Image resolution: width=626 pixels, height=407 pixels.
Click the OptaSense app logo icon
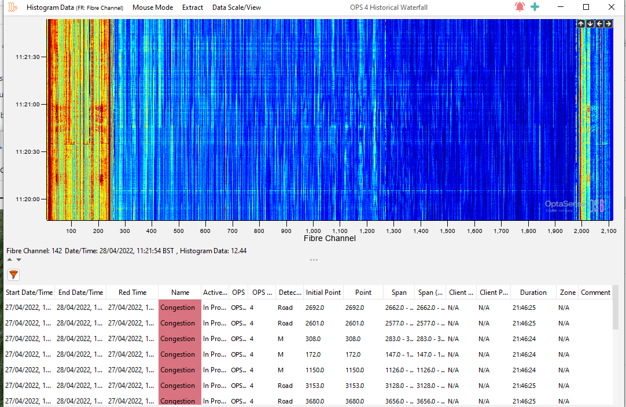[x=13, y=8]
